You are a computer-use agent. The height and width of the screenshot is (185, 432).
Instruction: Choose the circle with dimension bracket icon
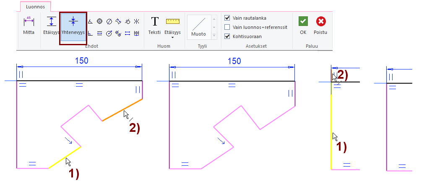136,33
